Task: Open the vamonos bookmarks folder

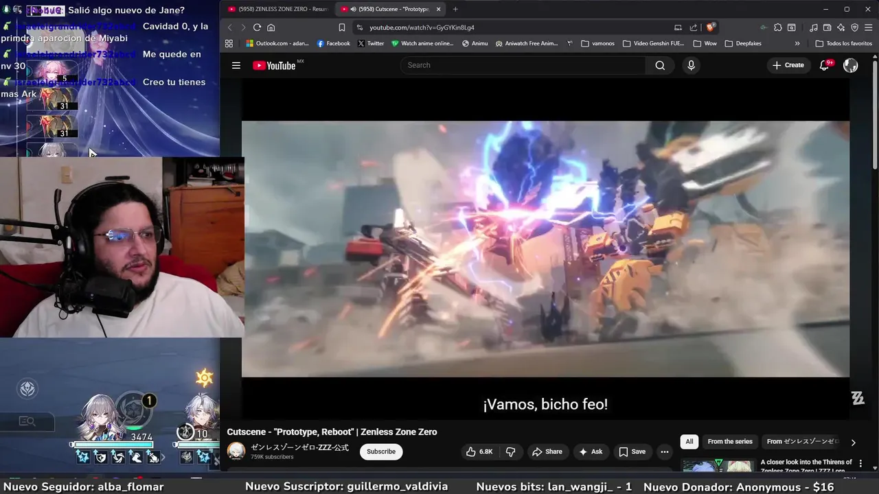Action: [x=597, y=43]
